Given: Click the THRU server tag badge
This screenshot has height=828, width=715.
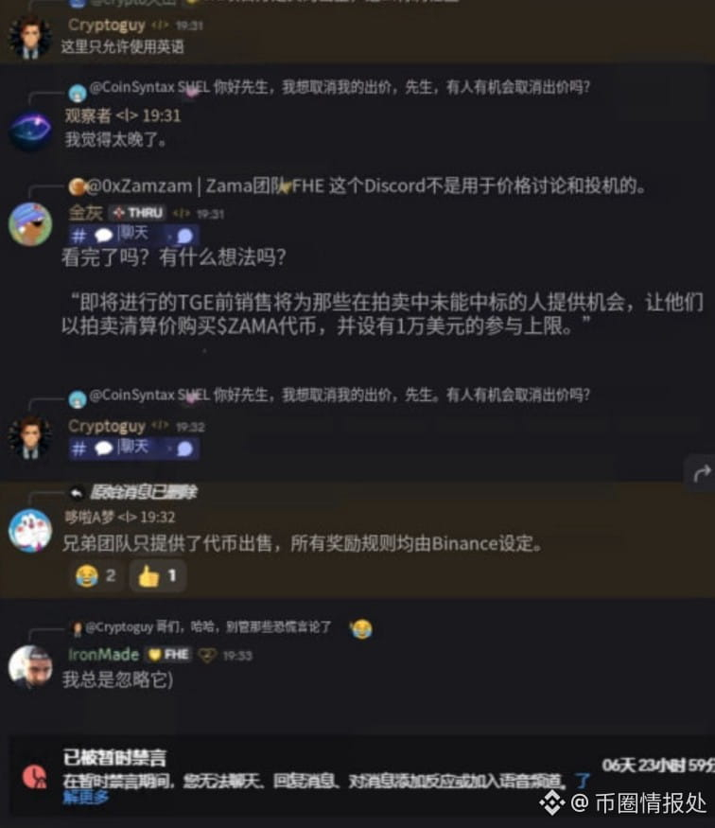Looking at the screenshot, I should (x=137, y=213).
